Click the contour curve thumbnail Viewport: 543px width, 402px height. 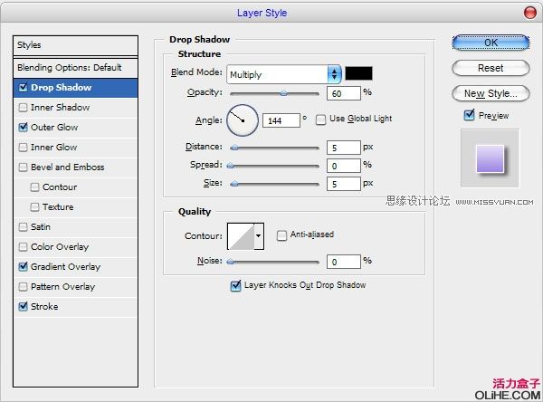[241, 236]
